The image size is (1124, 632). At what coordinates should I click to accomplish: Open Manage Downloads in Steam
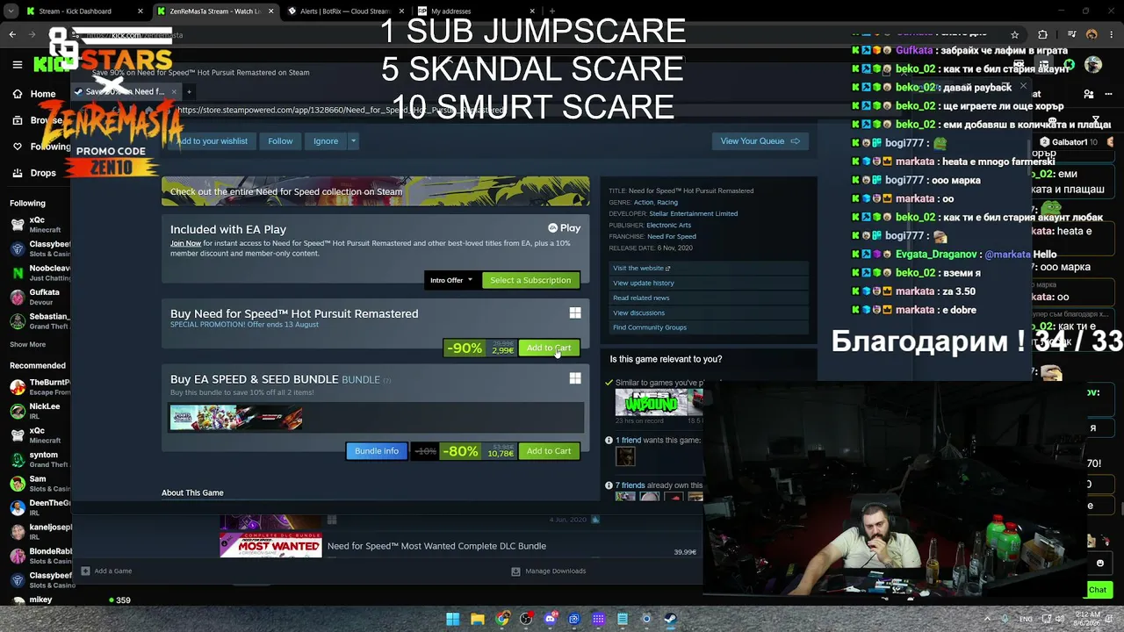[x=548, y=571]
